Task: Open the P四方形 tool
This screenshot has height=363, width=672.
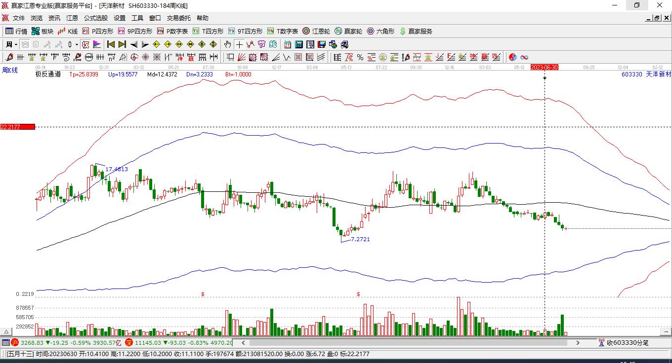Action: pos(98,31)
